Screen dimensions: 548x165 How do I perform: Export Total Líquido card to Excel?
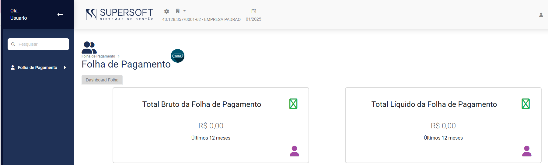[x=525, y=104]
